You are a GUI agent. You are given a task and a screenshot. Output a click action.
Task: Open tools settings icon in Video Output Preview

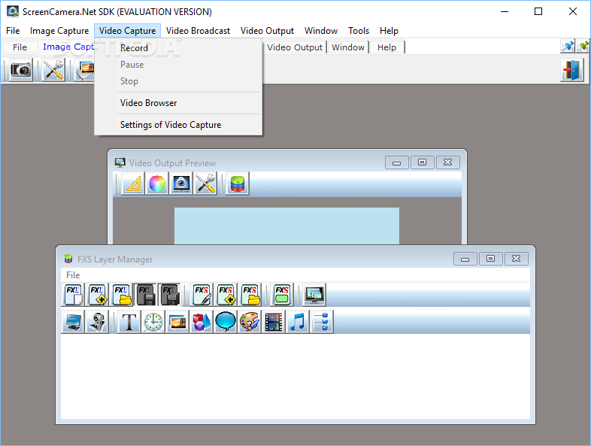[205, 184]
